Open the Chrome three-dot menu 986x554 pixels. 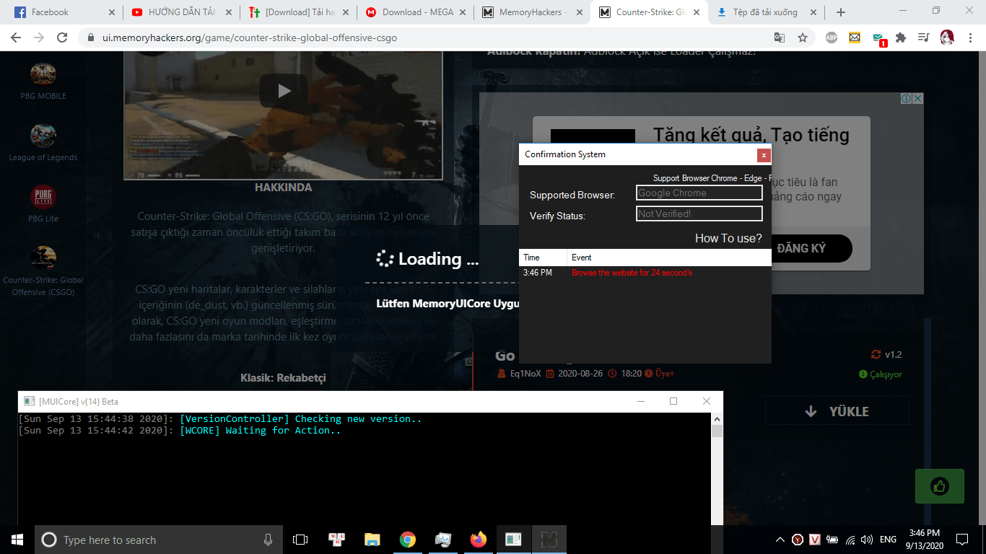(970, 38)
